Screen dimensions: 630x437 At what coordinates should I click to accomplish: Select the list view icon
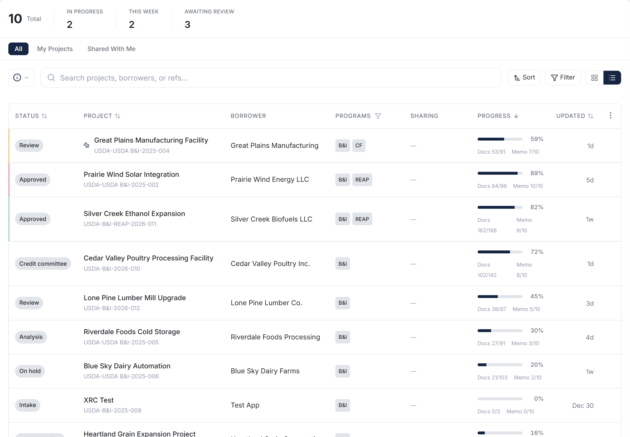click(x=612, y=78)
